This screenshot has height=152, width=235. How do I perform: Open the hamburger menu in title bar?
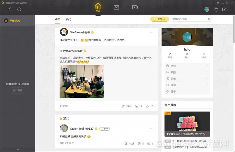(x=218, y=3)
